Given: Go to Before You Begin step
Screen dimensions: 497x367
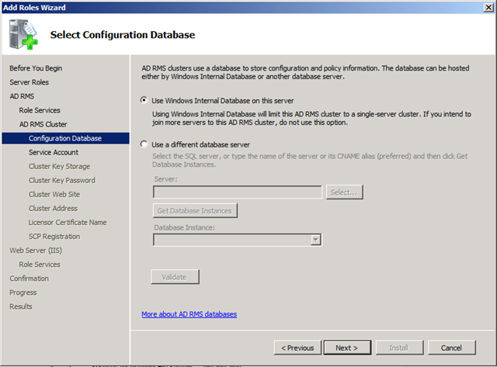Looking at the screenshot, I should point(36,68).
